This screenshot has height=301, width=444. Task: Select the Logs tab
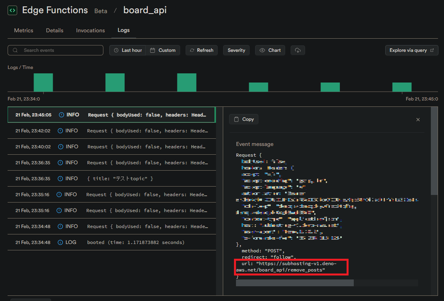(123, 30)
